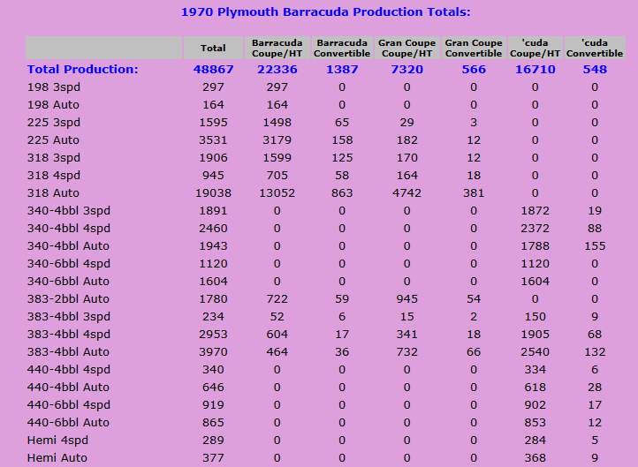Select the '340-4bbl 4spd' row label
Viewport: 638px width, 467px height.
point(68,229)
